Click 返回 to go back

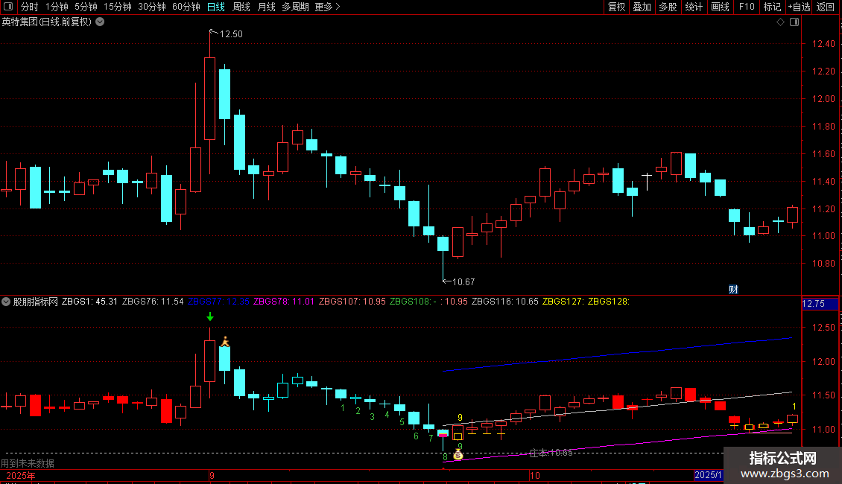(x=826, y=7)
